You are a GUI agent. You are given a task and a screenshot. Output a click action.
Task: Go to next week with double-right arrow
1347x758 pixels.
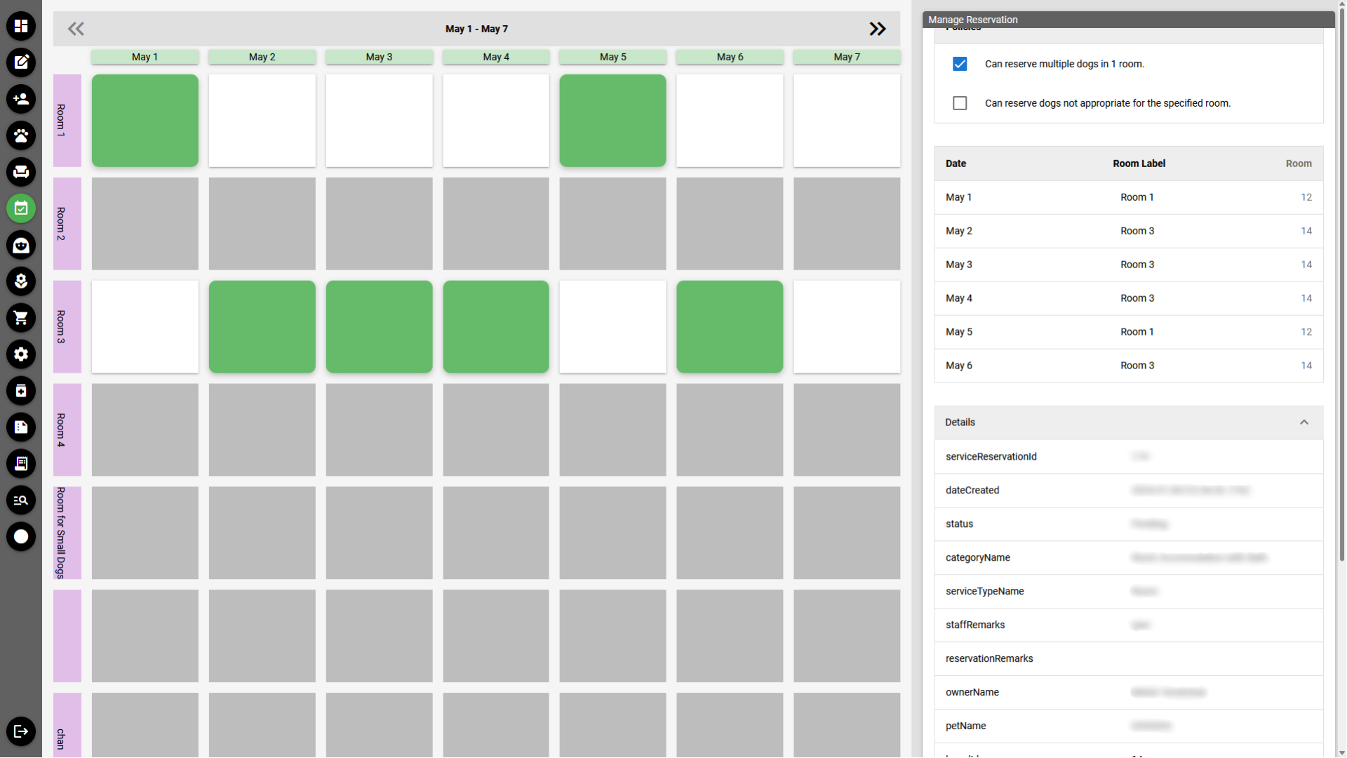877,29
